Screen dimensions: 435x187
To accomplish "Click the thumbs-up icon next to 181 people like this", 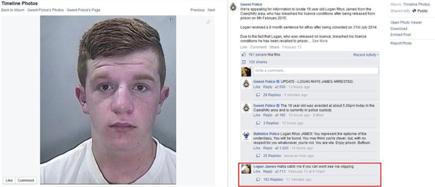I will [x=244, y=55].
